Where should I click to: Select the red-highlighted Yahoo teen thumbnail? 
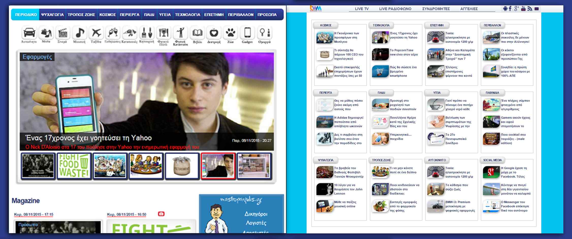point(218,166)
